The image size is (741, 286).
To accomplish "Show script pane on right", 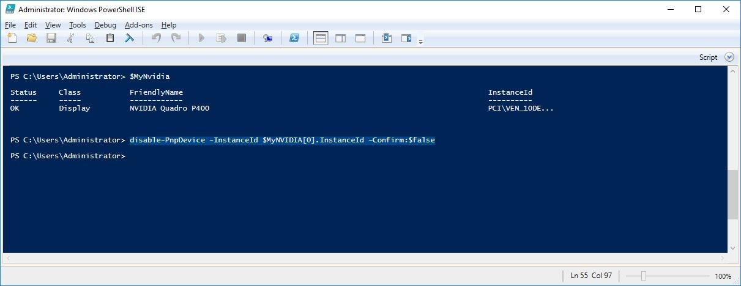I will [341, 38].
